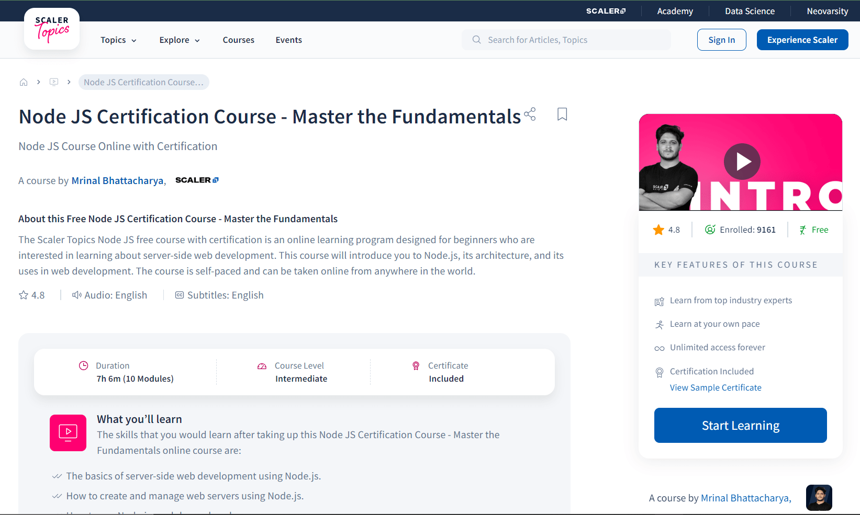Viewport: 860px width, 515px height.
Task: Open the Data Science top bar link
Action: coord(750,11)
